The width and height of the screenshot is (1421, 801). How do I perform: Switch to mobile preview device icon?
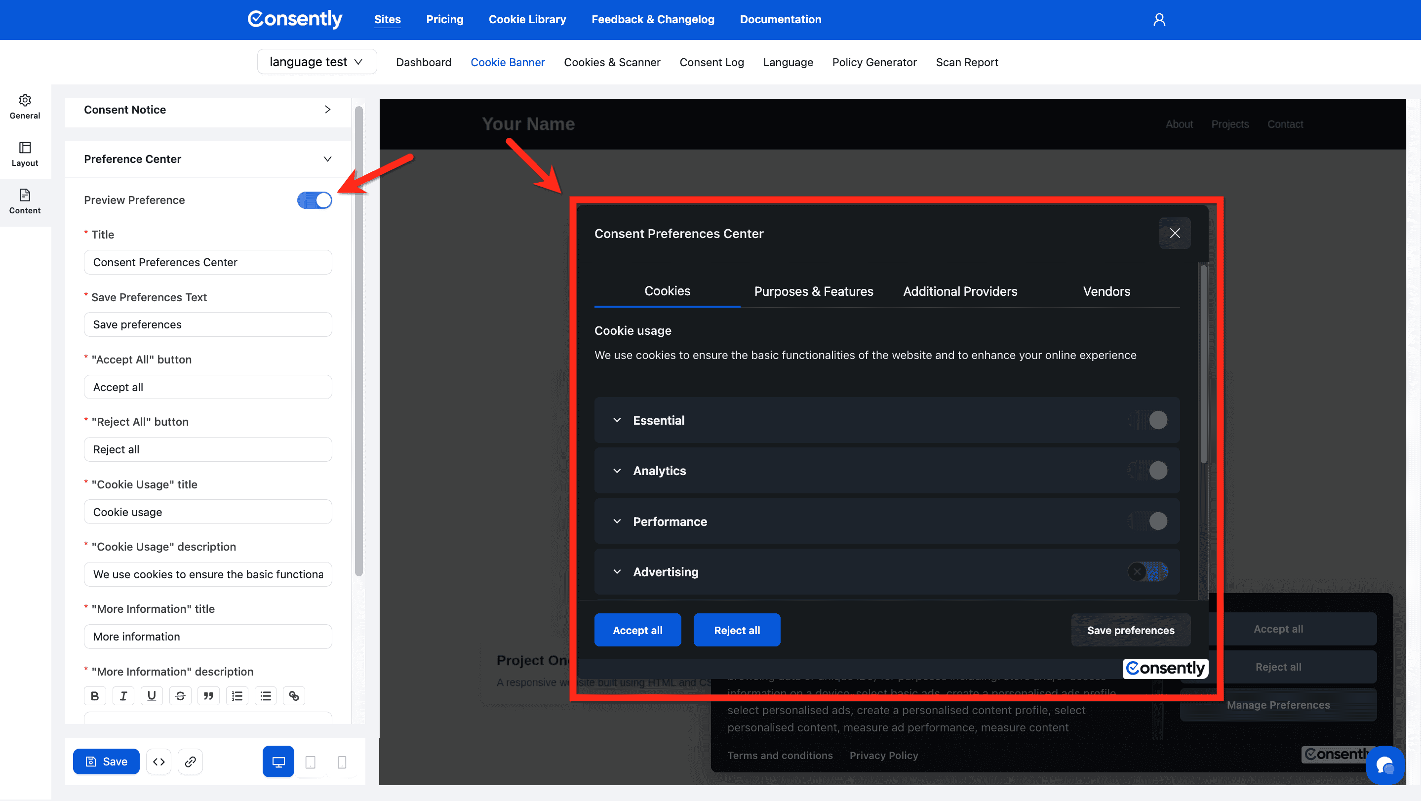click(x=342, y=762)
